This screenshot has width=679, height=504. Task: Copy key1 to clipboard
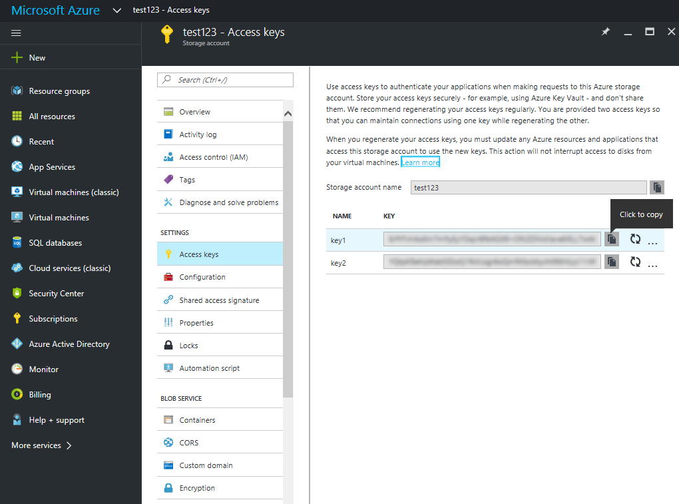click(x=612, y=239)
